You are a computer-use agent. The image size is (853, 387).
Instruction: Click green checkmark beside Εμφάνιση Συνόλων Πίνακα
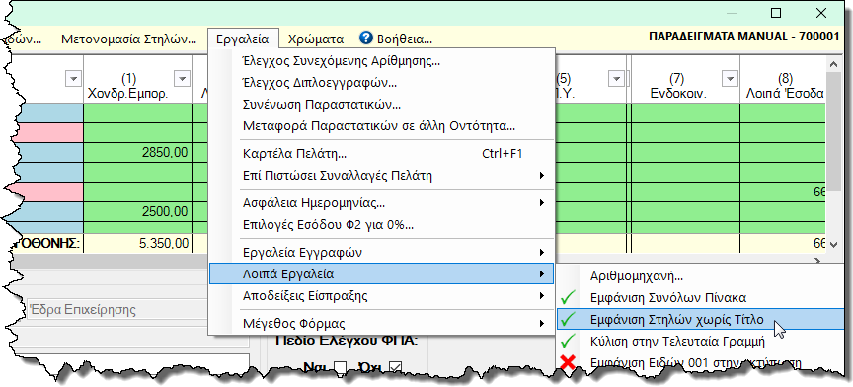coord(569,298)
